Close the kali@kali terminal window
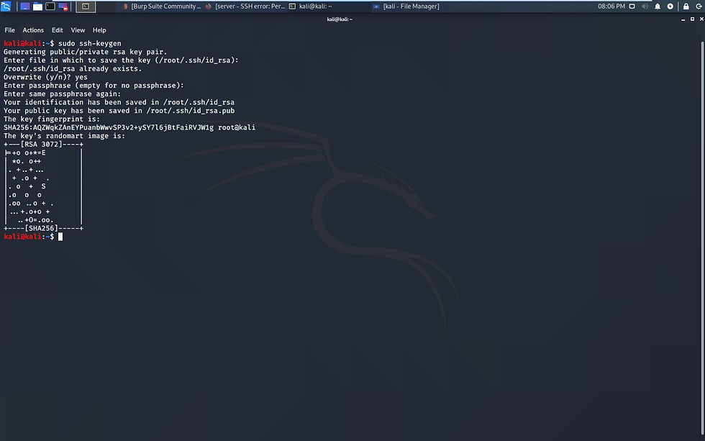The height and width of the screenshot is (441, 705). (701, 19)
